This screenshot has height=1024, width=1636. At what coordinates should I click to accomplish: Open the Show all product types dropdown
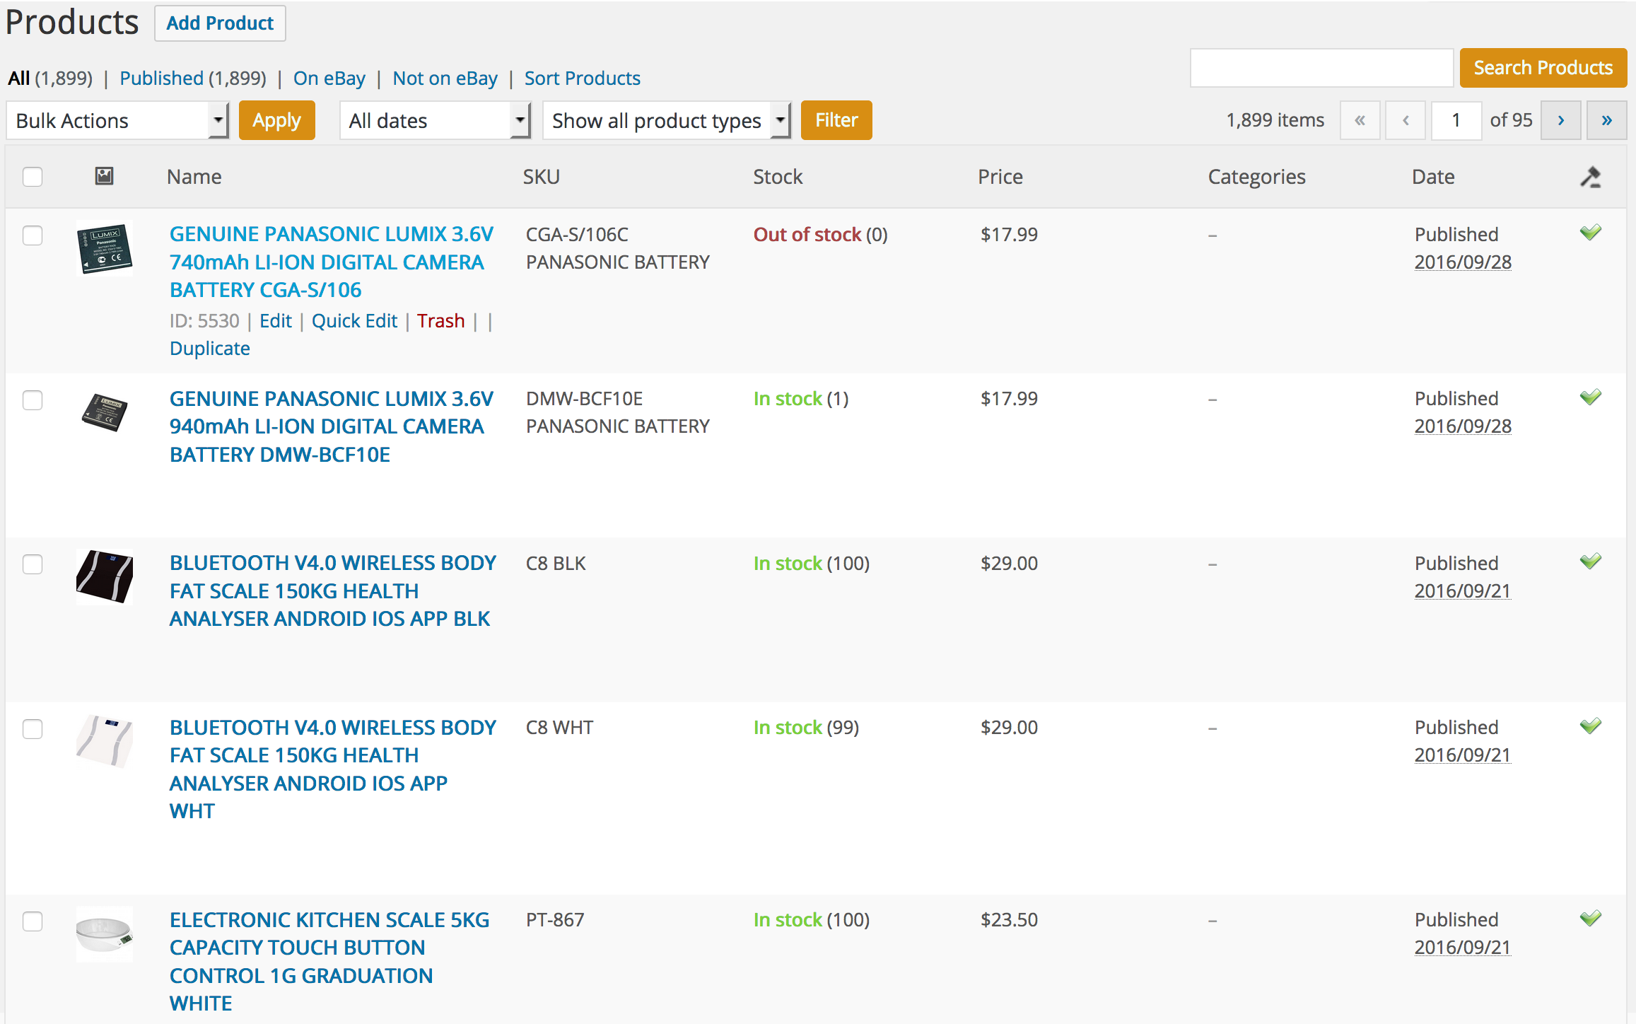(667, 120)
